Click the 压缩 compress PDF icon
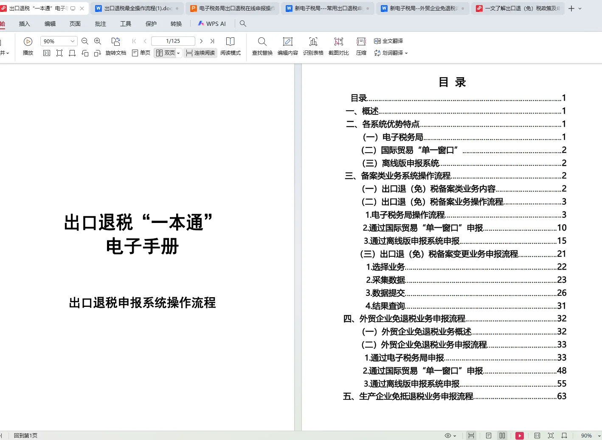This screenshot has width=602, height=440. [x=361, y=46]
